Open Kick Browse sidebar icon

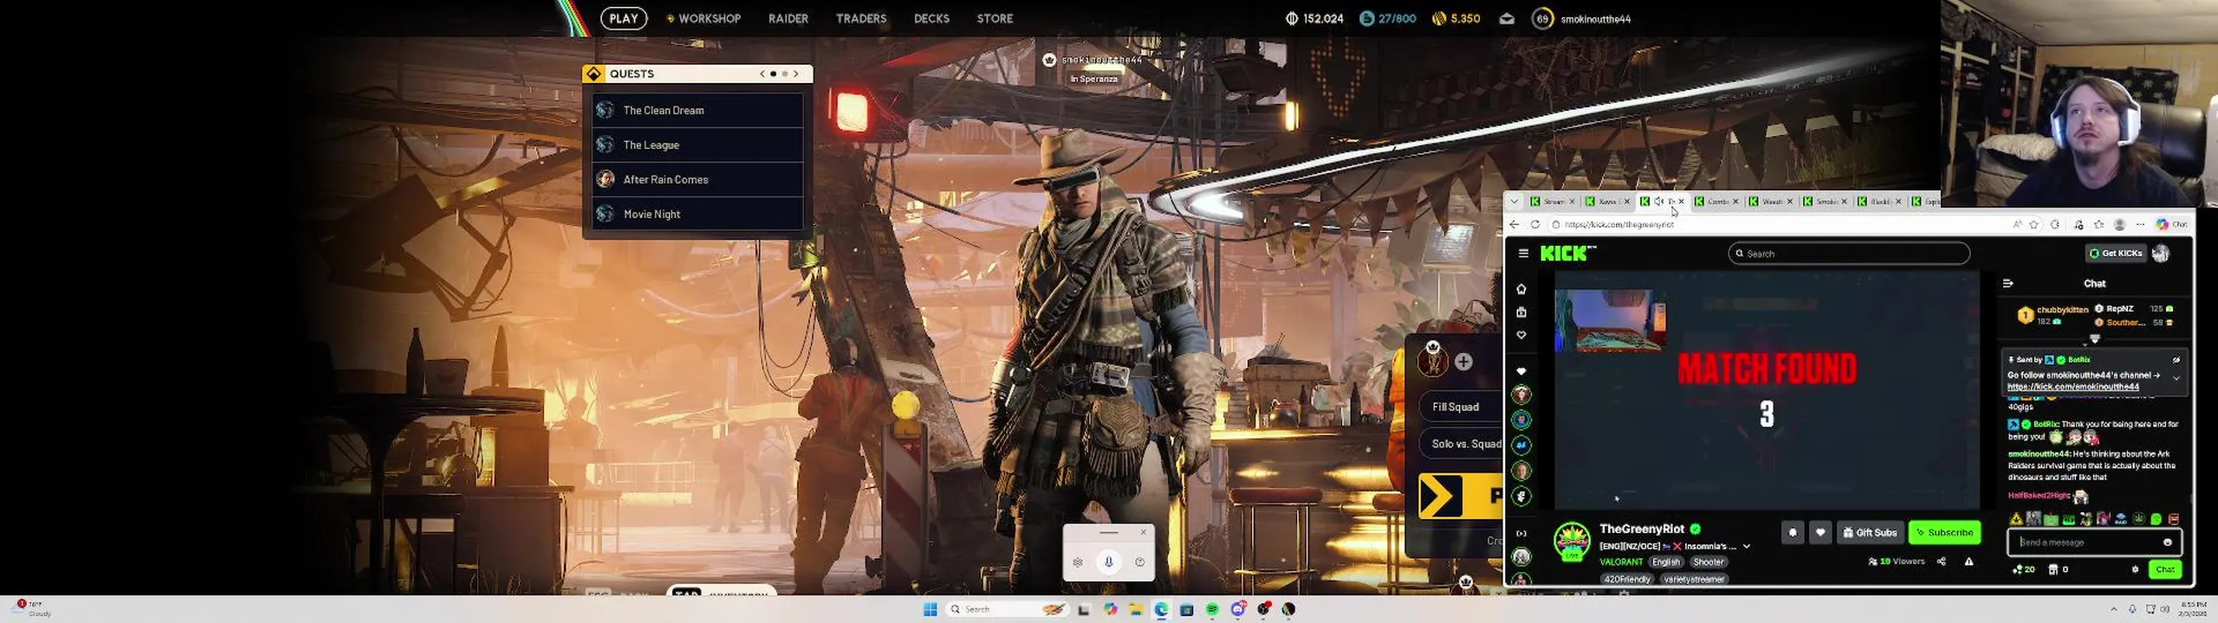point(1521,311)
